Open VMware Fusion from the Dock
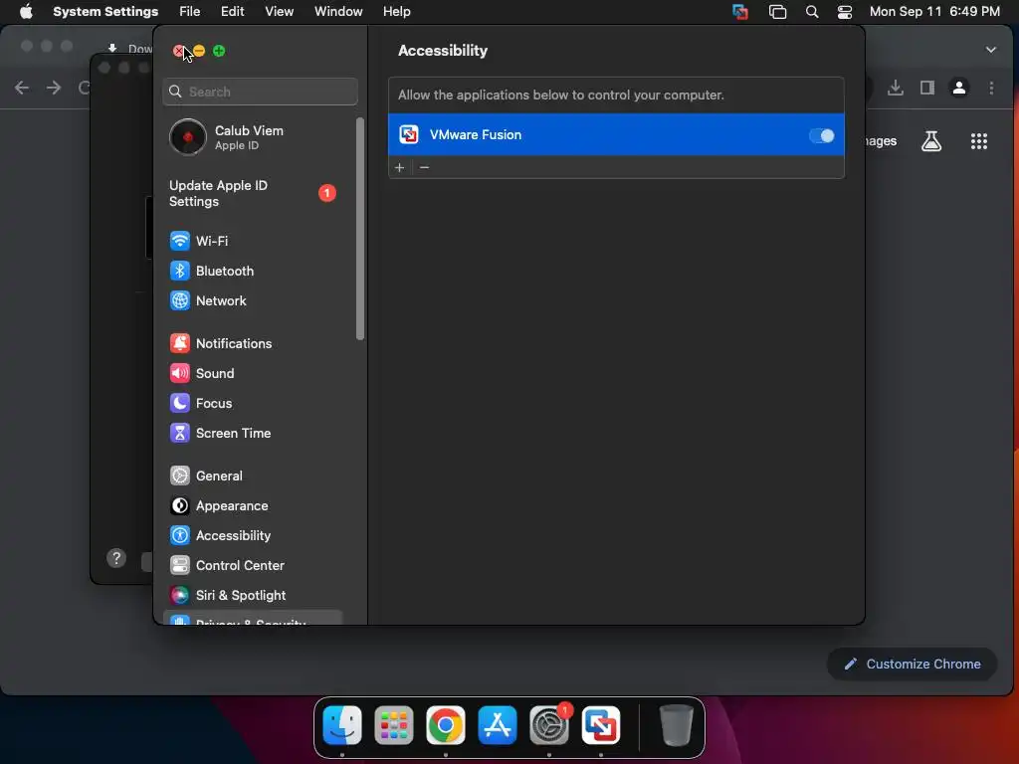 (601, 725)
